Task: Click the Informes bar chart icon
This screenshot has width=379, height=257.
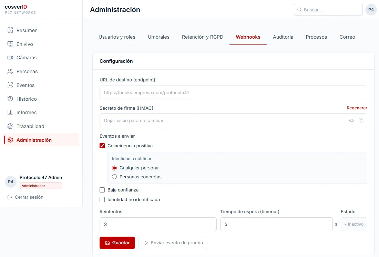Action: (x=10, y=112)
